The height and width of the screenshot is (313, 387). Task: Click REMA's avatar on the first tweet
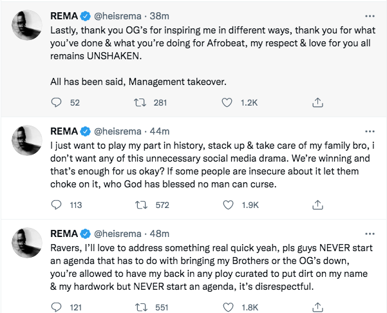[x=28, y=27]
